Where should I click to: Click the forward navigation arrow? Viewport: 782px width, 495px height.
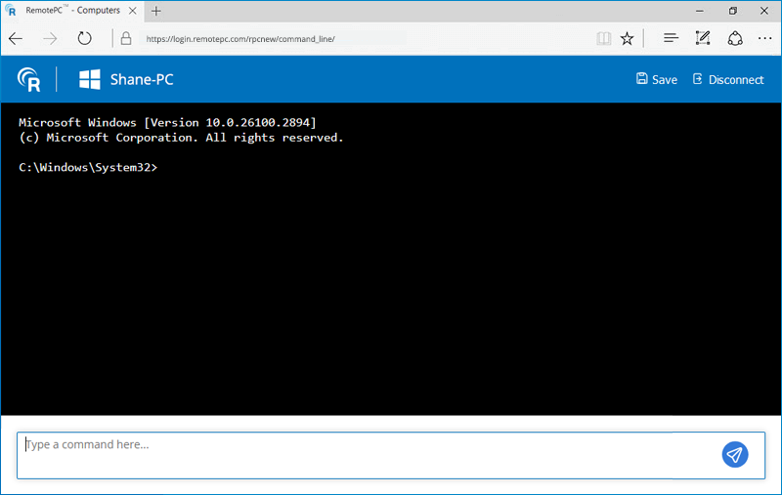point(50,39)
